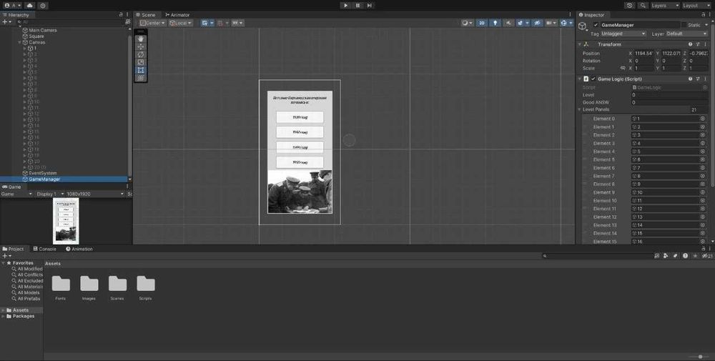Open the Layer Default dropdown
The width and height of the screenshot is (715, 361).
pos(686,34)
